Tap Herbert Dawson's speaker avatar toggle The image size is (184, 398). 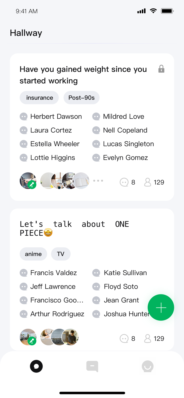click(24, 116)
